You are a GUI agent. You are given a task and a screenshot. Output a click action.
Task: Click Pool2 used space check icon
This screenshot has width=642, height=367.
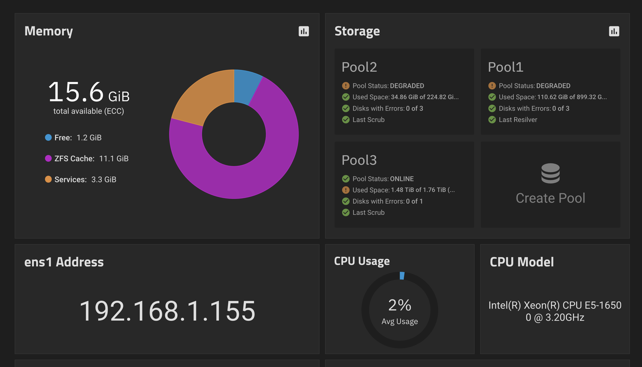pyautogui.click(x=346, y=97)
